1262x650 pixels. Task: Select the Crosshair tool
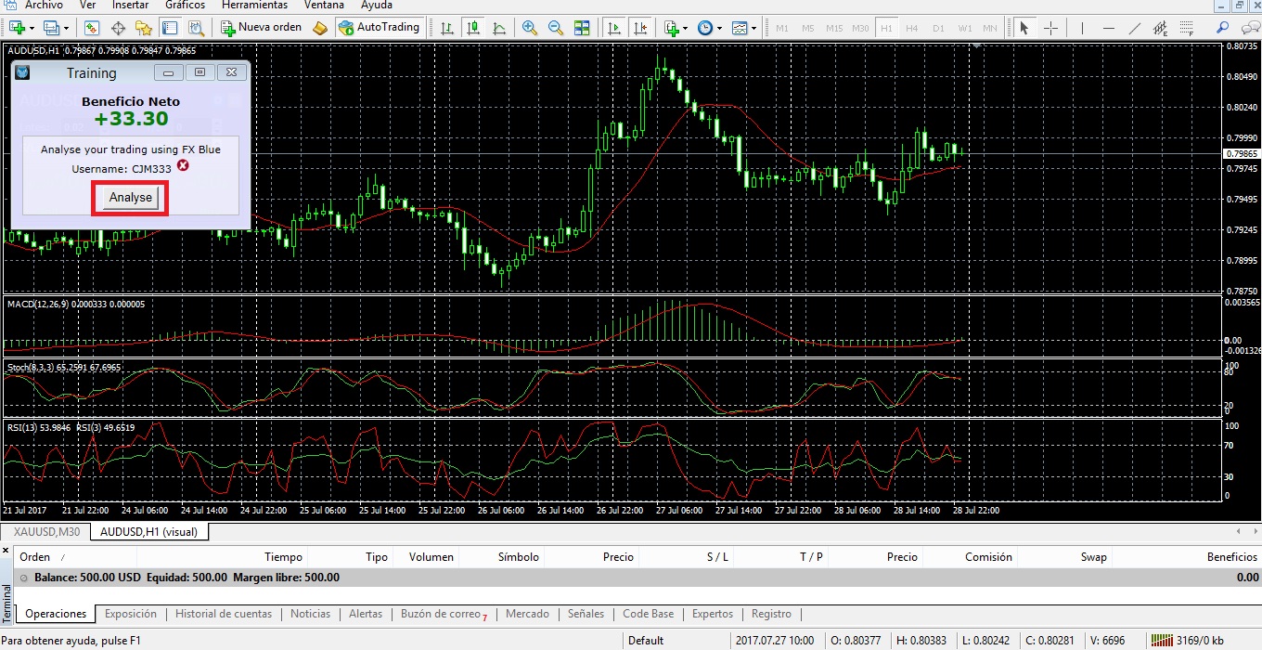pyautogui.click(x=1051, y=27)
